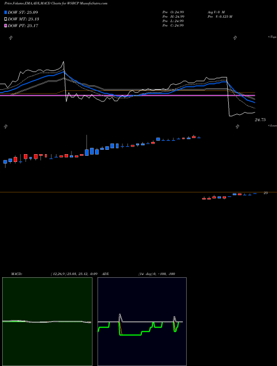This screenshot has height=366, width=277.
Task: Open the green MACD indicator chart panel
Action: 47,322
